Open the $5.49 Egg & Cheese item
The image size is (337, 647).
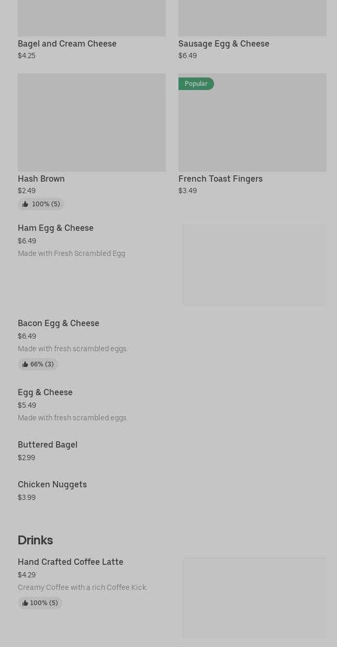(45, 392)
